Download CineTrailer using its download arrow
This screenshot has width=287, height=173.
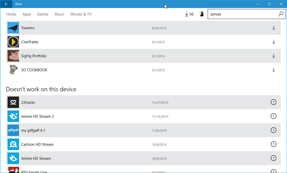[x=273, y=42]
